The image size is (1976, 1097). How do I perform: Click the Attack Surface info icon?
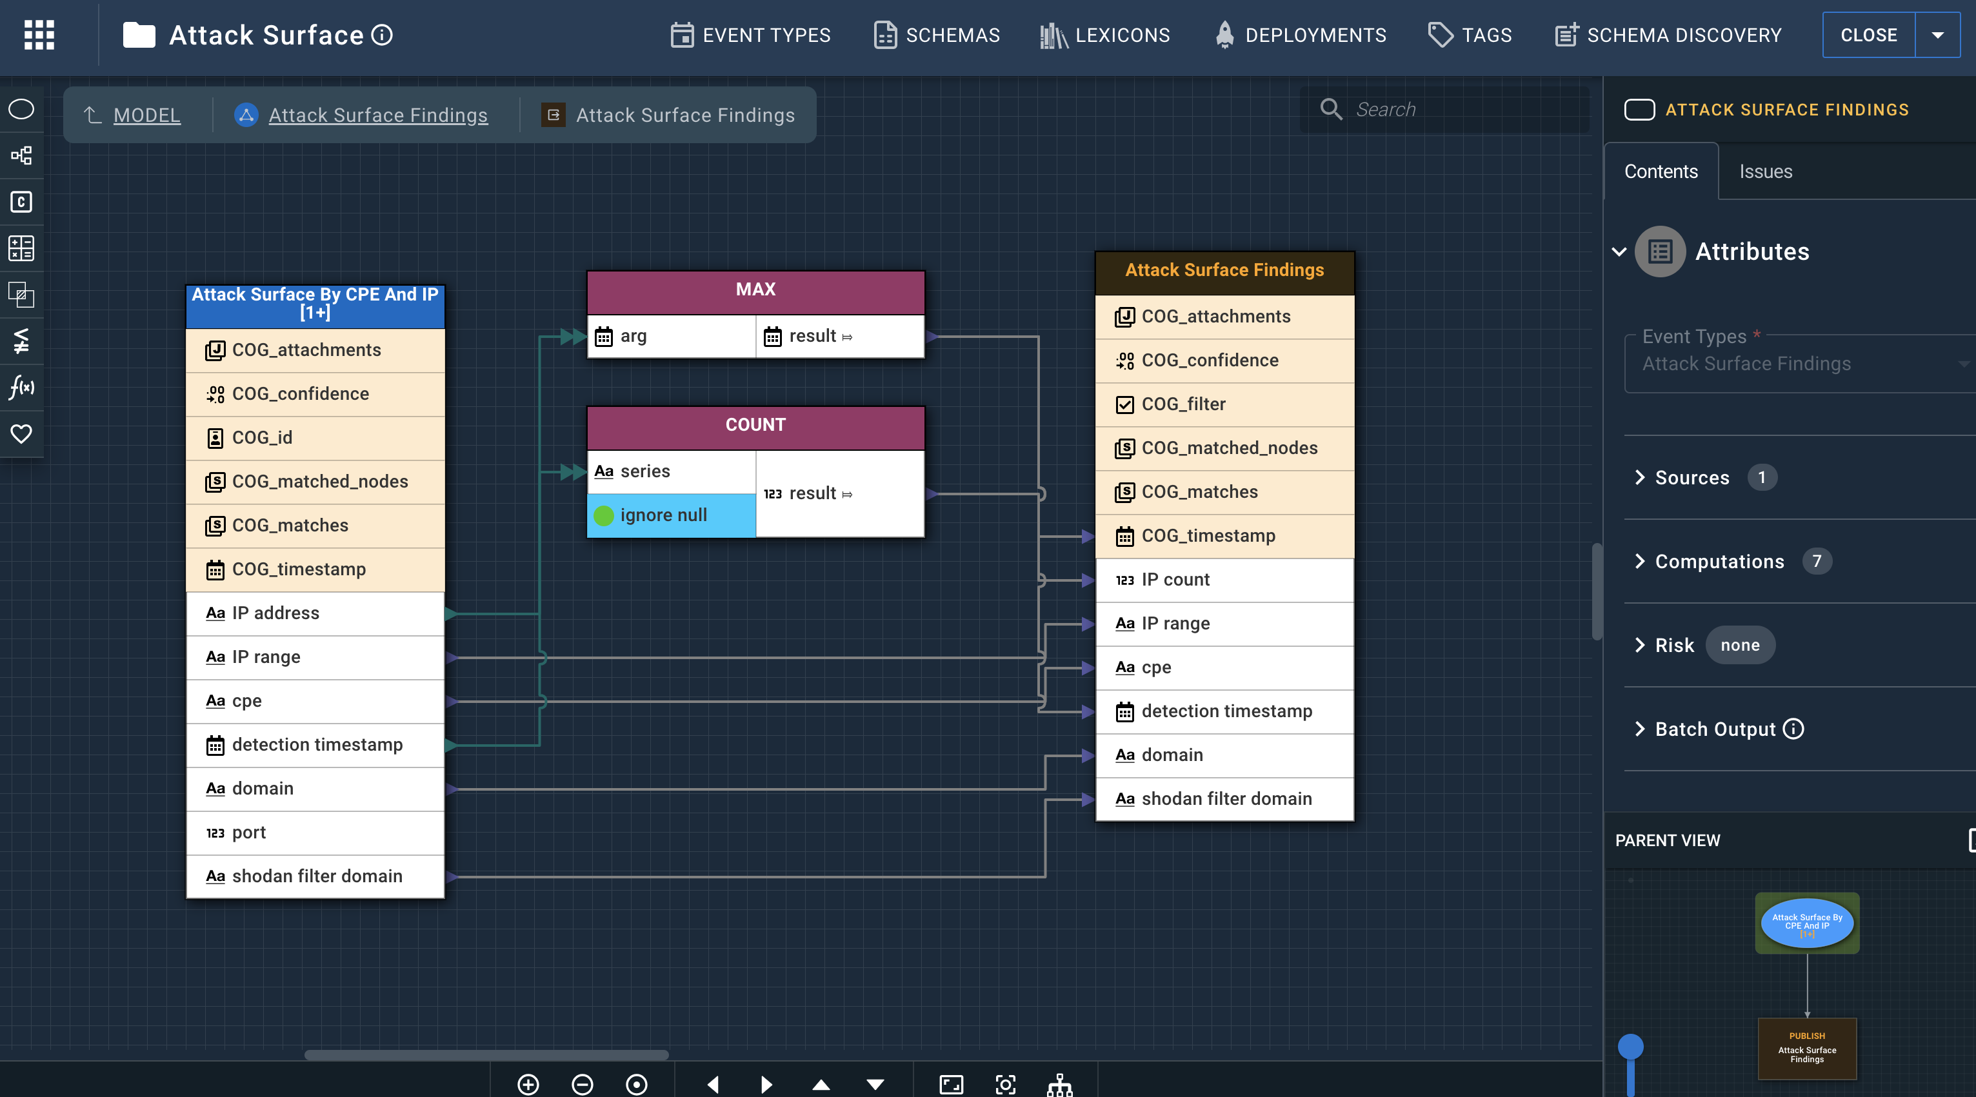pyautogui.click(x=382, y=35)
